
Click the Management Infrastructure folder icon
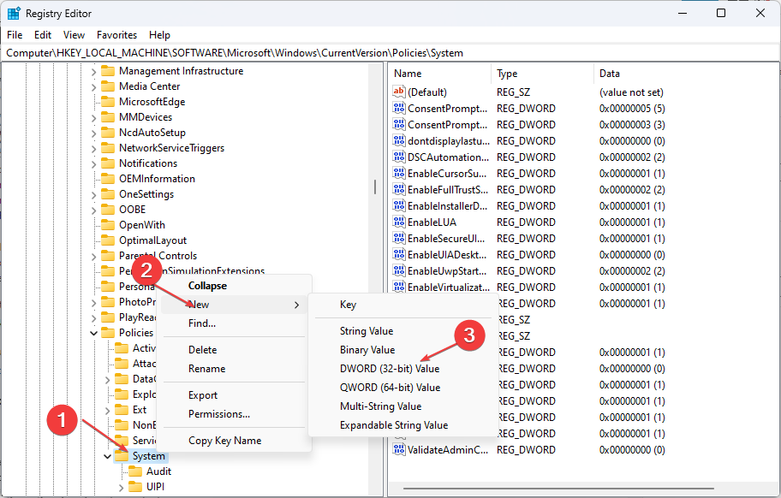(x=108, y=71)
